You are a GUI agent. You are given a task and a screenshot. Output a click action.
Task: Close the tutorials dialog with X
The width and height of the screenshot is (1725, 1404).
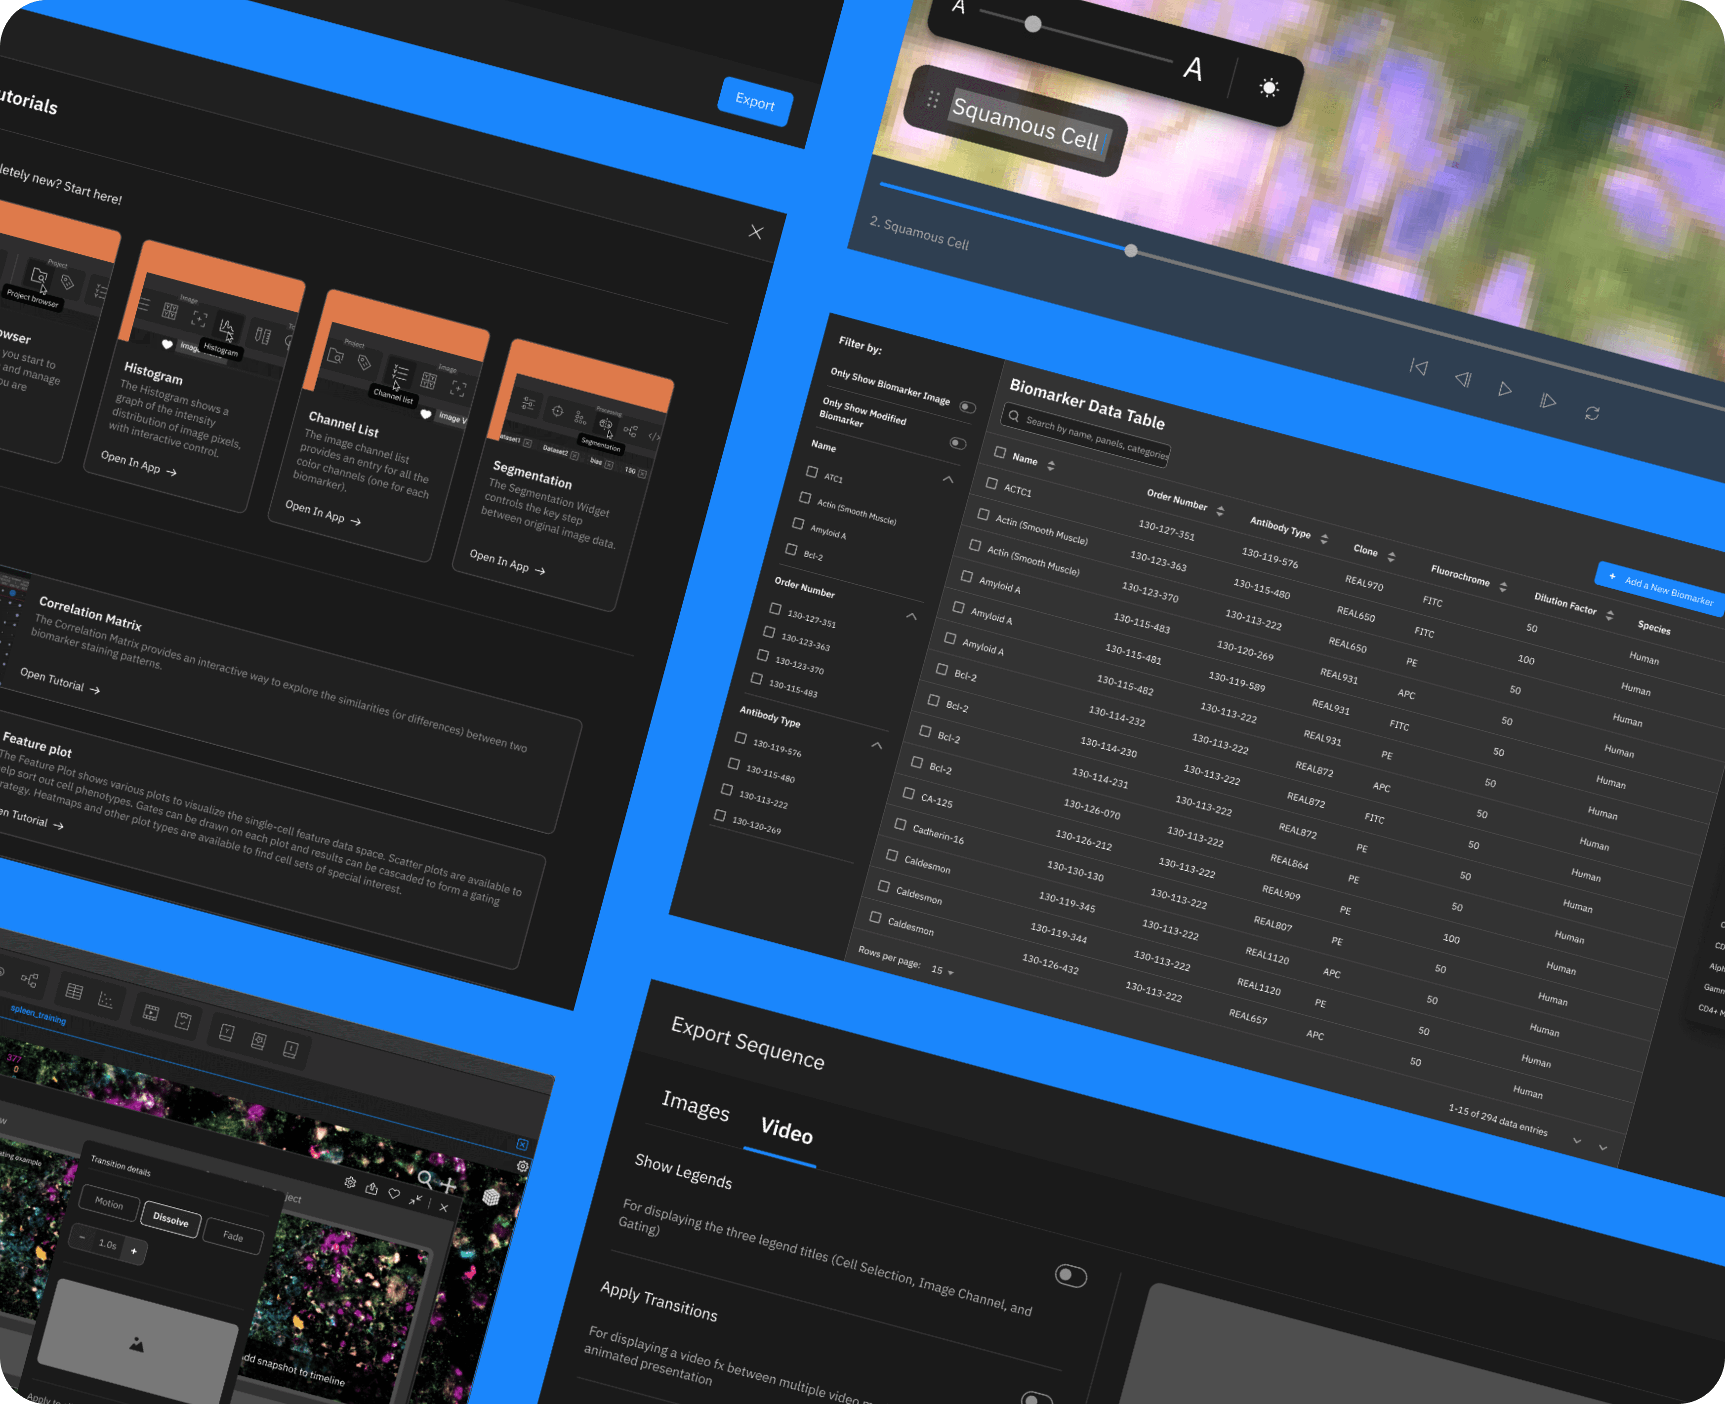(756, 232)
